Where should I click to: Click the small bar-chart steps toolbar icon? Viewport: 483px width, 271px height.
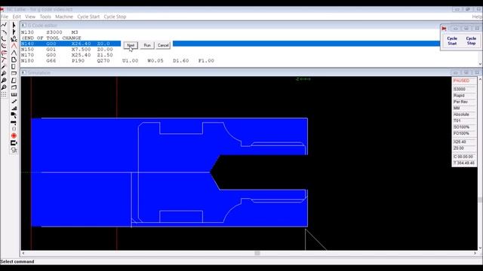point(14,108)
